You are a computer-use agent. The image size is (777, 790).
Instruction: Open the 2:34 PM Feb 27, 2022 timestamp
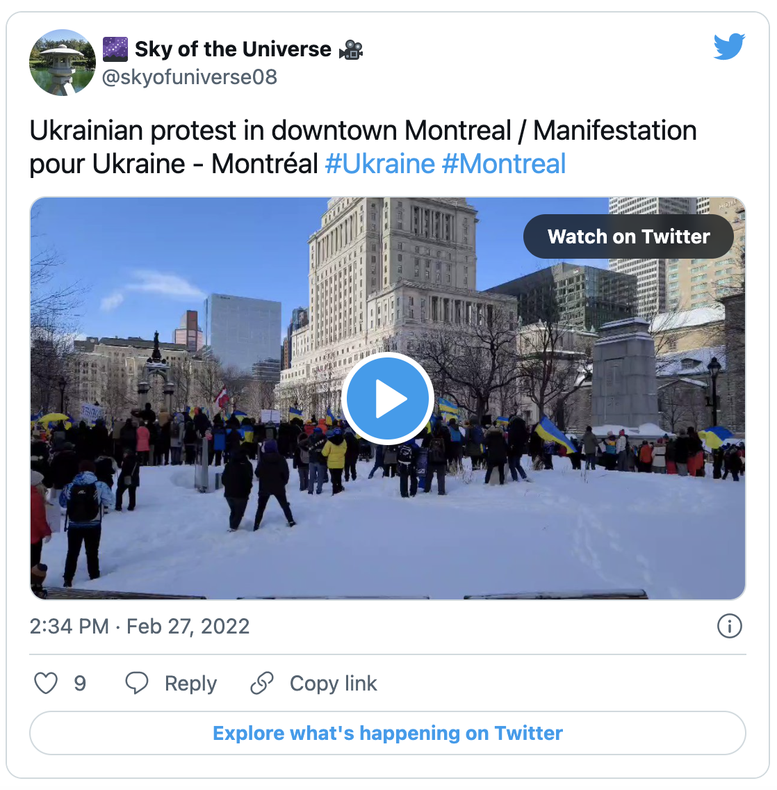[140, 627]
